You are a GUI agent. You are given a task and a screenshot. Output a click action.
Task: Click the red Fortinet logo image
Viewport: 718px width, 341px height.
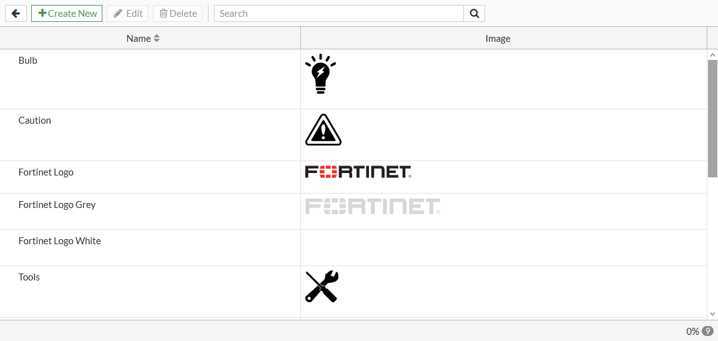point(358,172)
